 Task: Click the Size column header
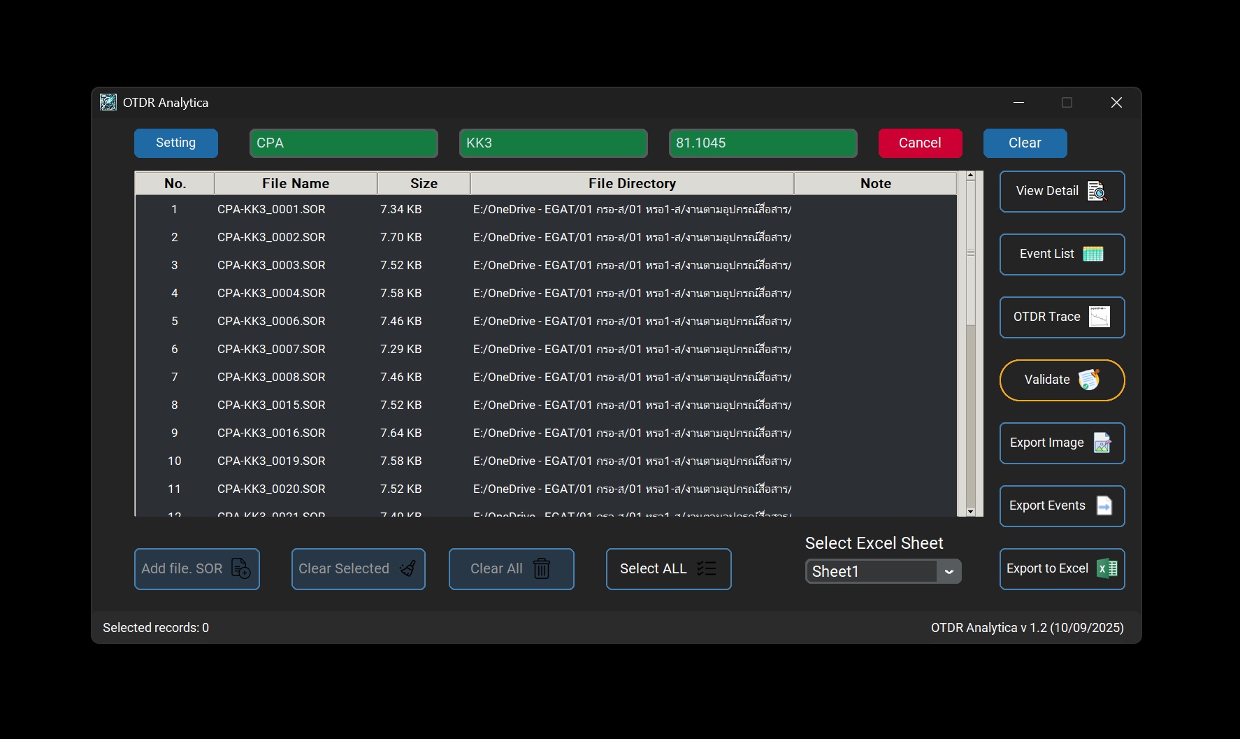coord(424,183)
